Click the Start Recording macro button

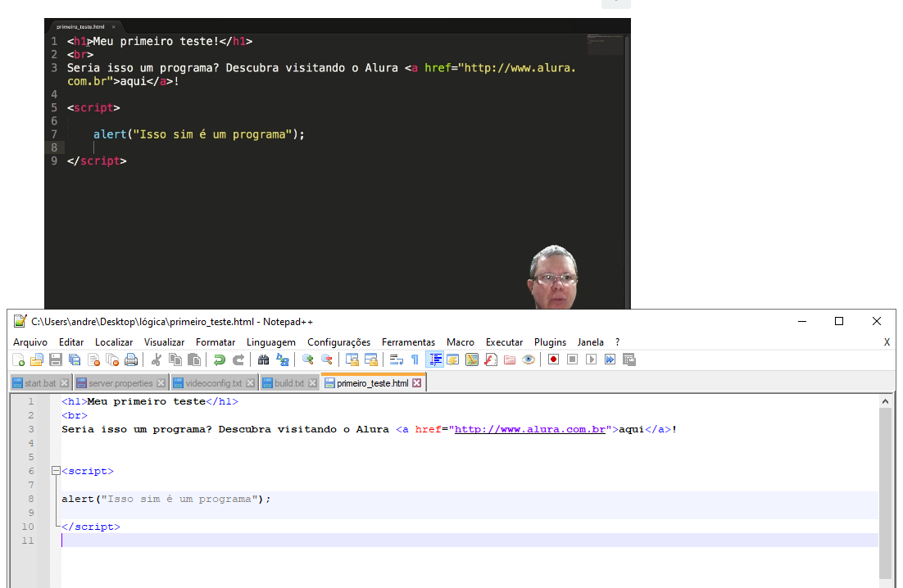click(x=553, y=360)
